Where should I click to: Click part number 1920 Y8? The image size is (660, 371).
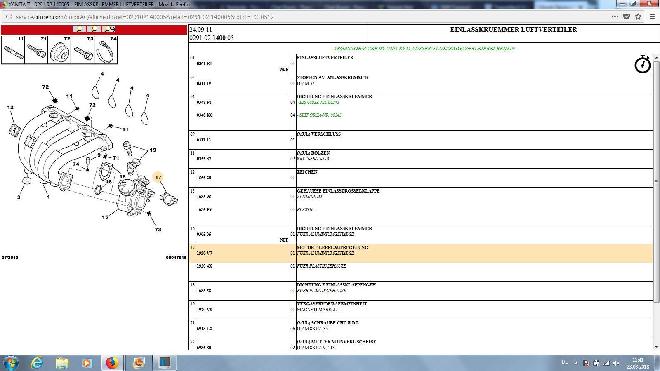(204, 310)
